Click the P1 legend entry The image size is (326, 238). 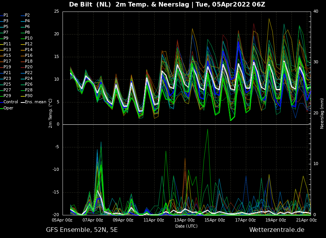point(4,15)
